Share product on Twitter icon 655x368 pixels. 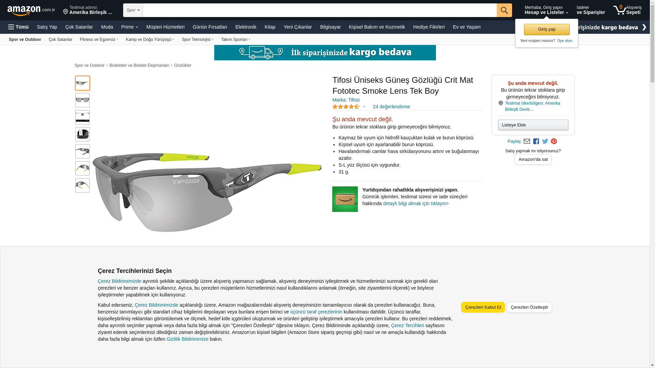[x=545, y=141]
